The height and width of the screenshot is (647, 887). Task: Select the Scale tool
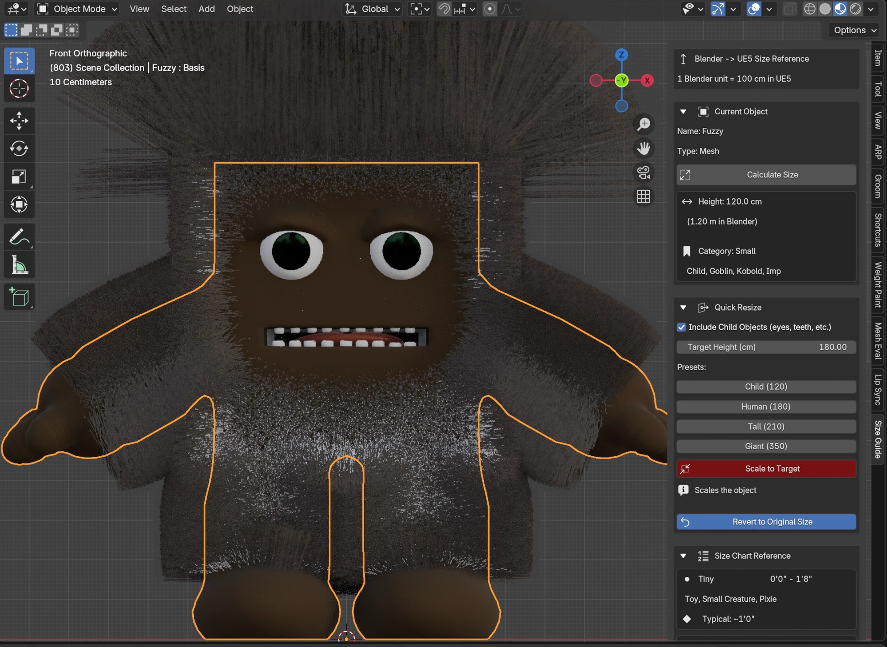[19, 176]
